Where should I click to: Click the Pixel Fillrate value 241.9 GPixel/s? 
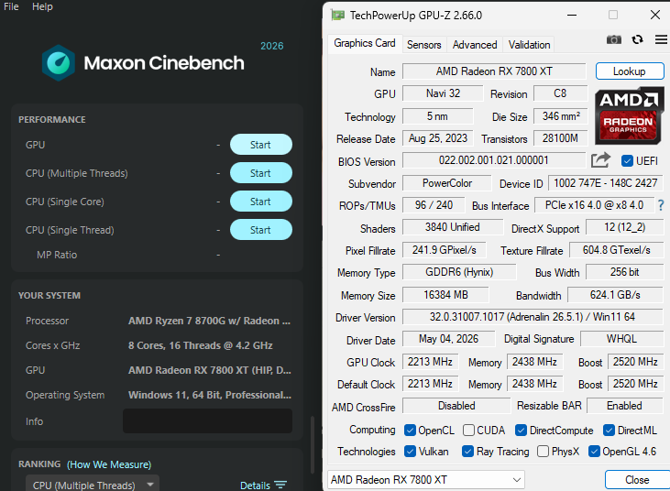pyautogui.click(x=444, y=250)
